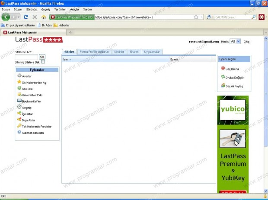Click the YubiKey keys photo in ad
The image size is (268, 200).
tap(233, 139)
